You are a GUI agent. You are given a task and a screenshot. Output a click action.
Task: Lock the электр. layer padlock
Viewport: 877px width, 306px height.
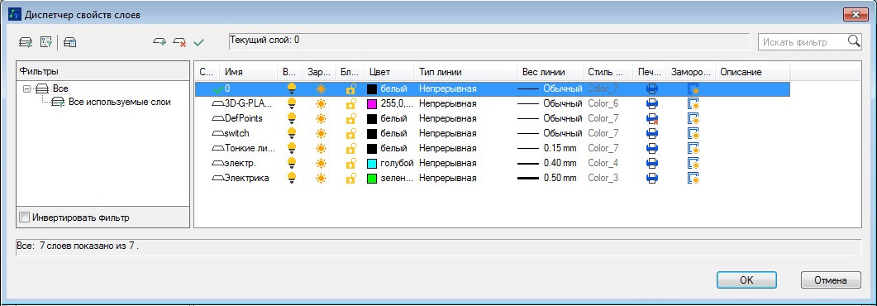tap(351, 164)
